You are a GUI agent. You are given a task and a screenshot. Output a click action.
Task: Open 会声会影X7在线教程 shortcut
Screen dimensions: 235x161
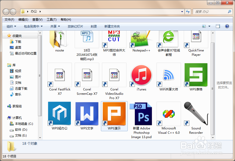169,39
